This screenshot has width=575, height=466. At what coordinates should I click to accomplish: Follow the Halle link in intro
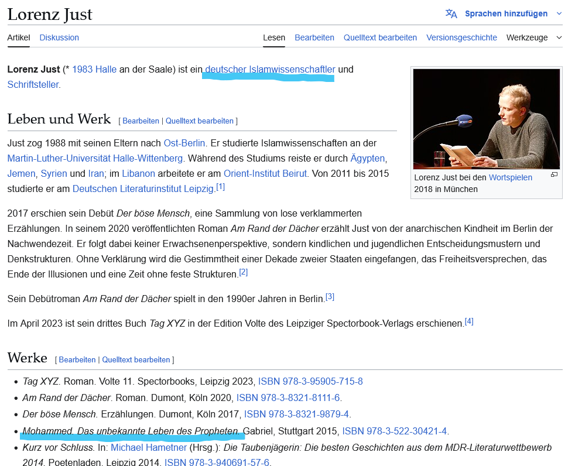click(106, 69)
